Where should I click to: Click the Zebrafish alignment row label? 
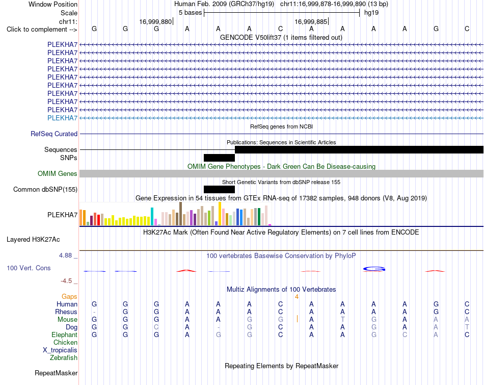tap(64, 358)
